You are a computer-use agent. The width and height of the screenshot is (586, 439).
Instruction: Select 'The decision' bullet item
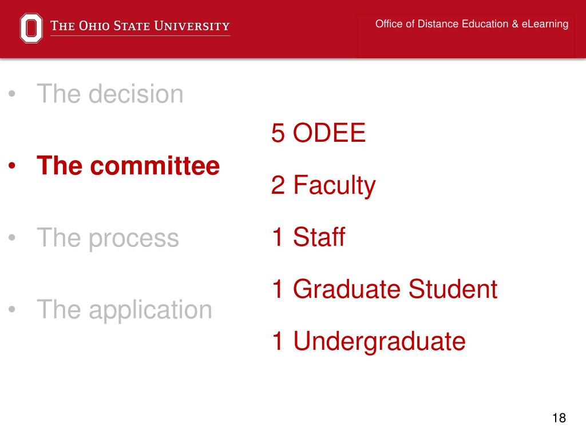(x=110, y=94)
